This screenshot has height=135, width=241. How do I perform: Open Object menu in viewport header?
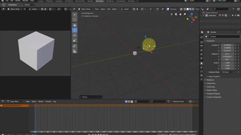(114, 9)
